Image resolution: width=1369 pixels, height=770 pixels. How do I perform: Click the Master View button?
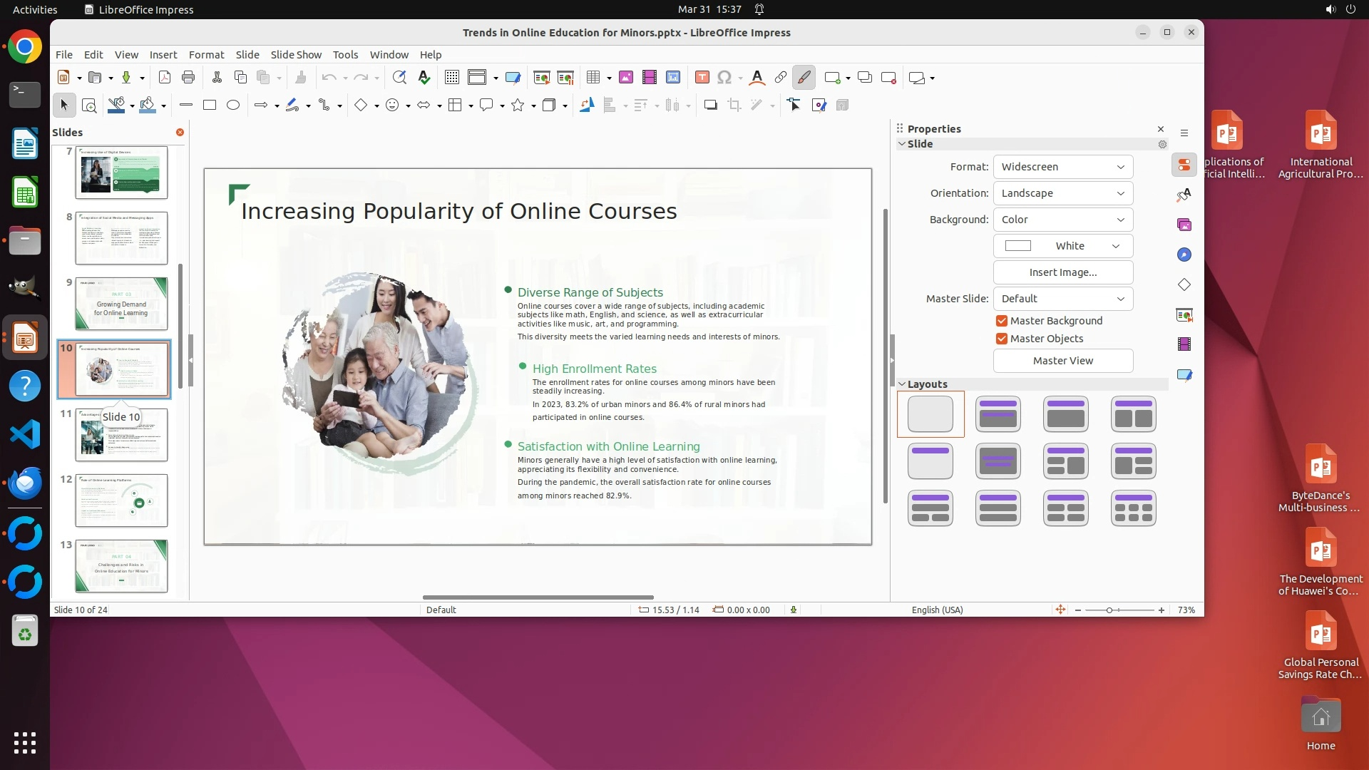(1062, 361)
